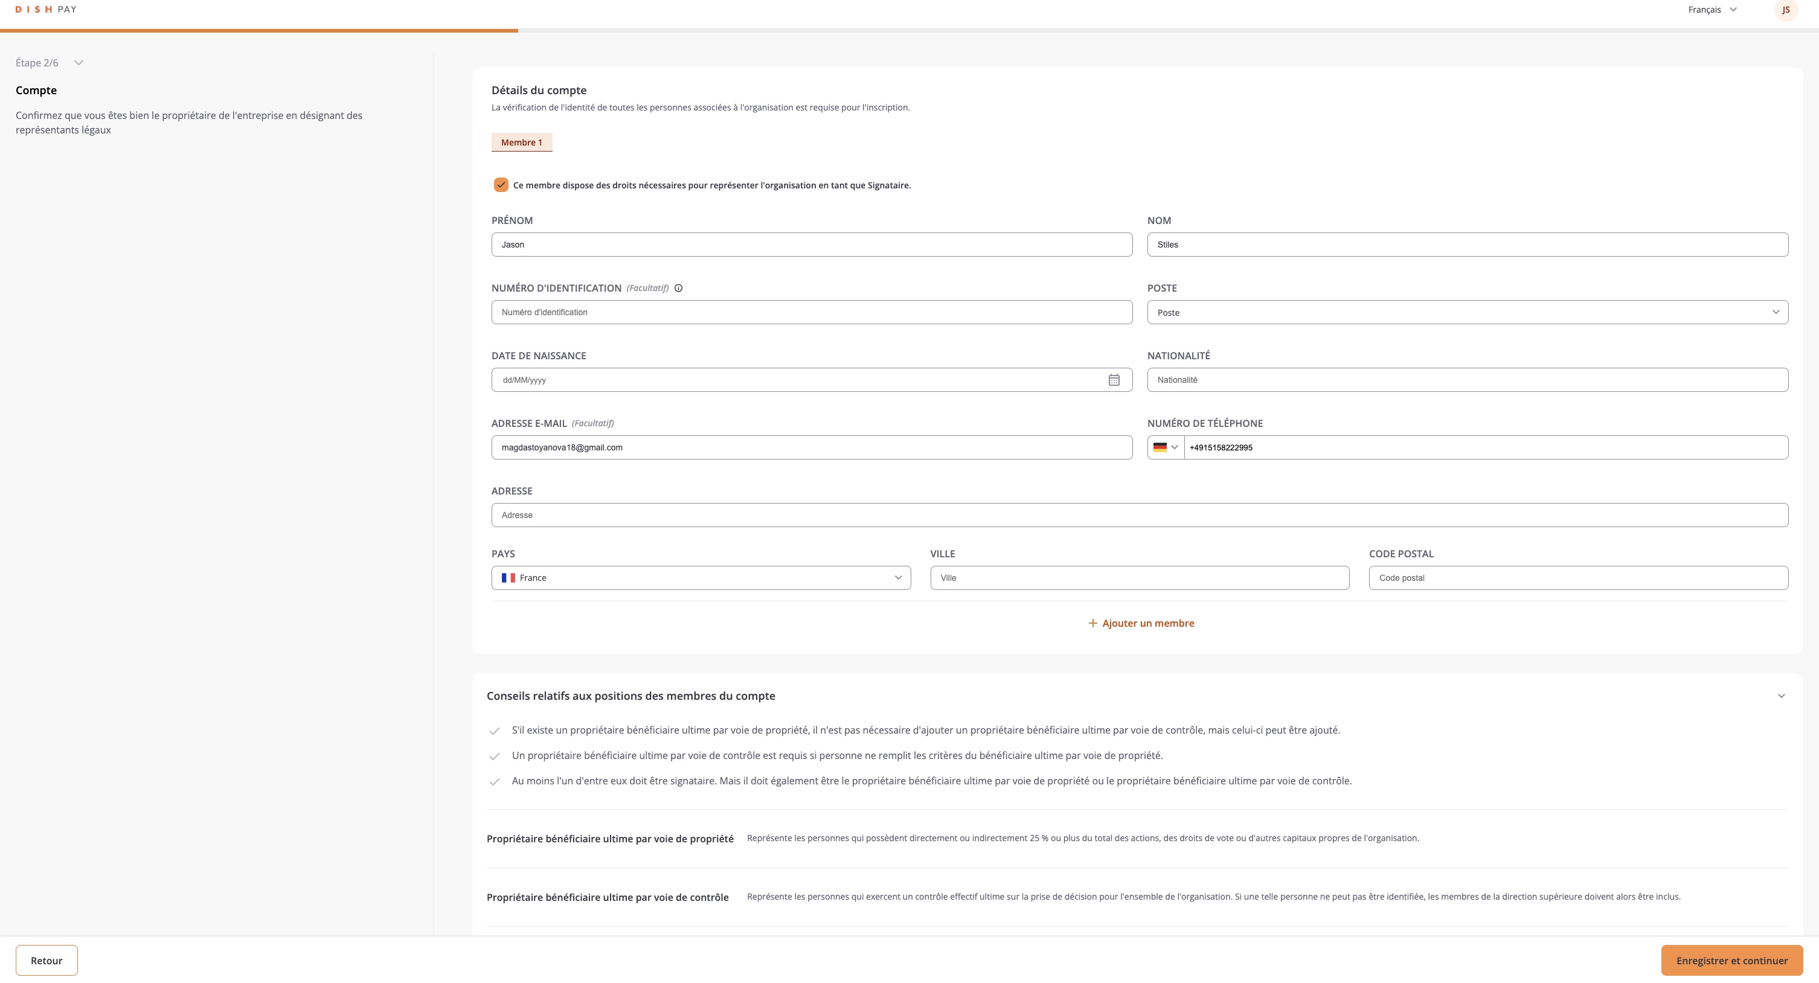Click the Détails du compte heading

539,91
